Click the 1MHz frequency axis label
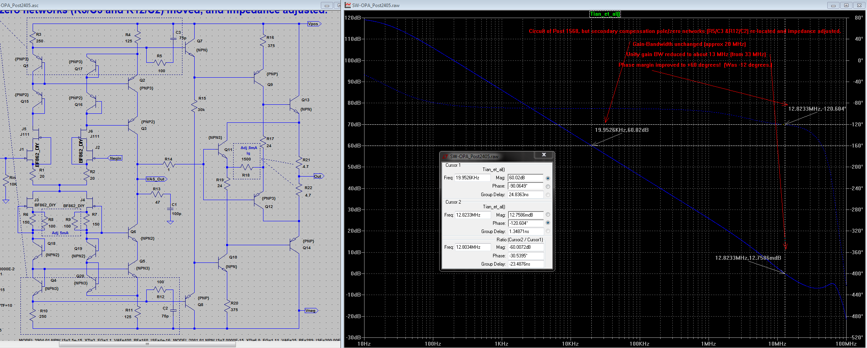The width and height of the screenshot is (867, 348). pyautogui.click(x=709, y=344)
